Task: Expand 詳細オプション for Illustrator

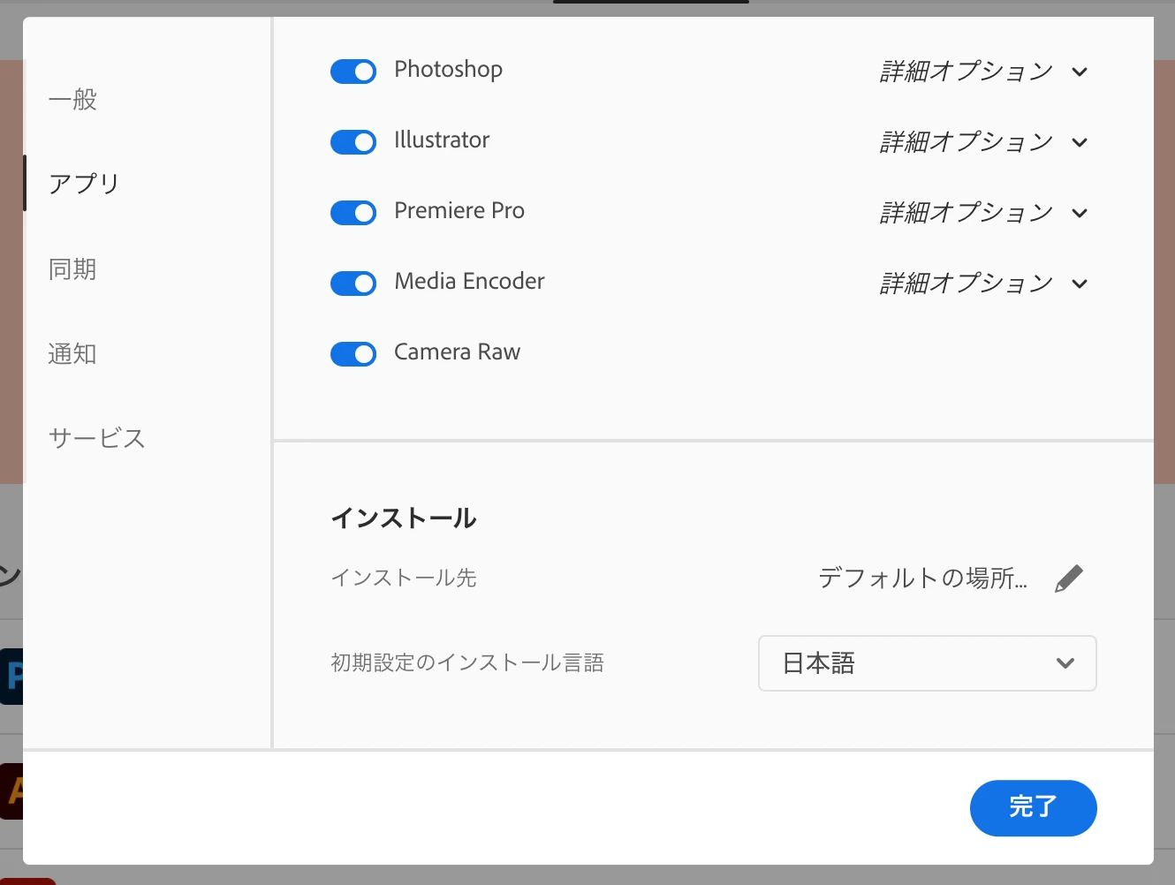Action: tap(983, 141)
